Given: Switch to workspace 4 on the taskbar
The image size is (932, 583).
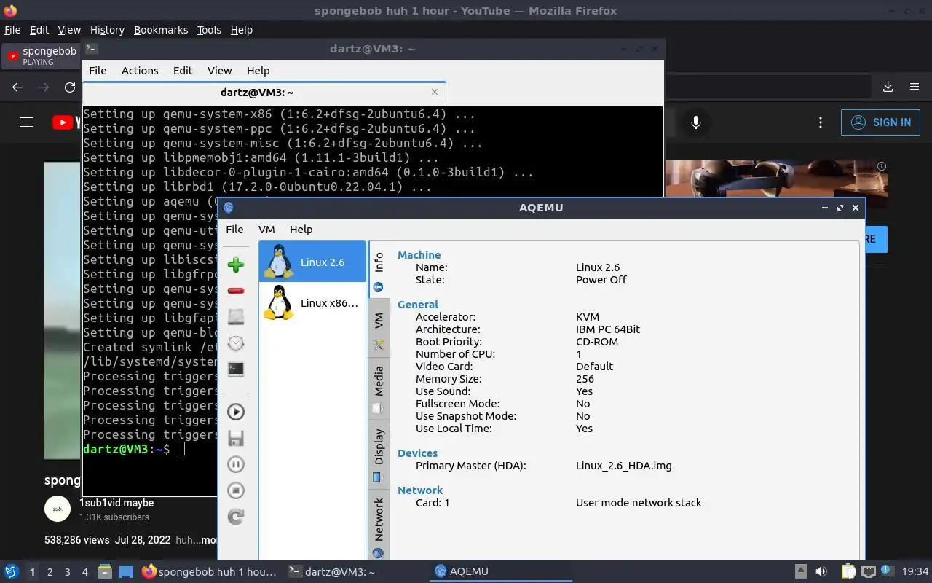Looking at the screenshot, I should pos(84,572).
